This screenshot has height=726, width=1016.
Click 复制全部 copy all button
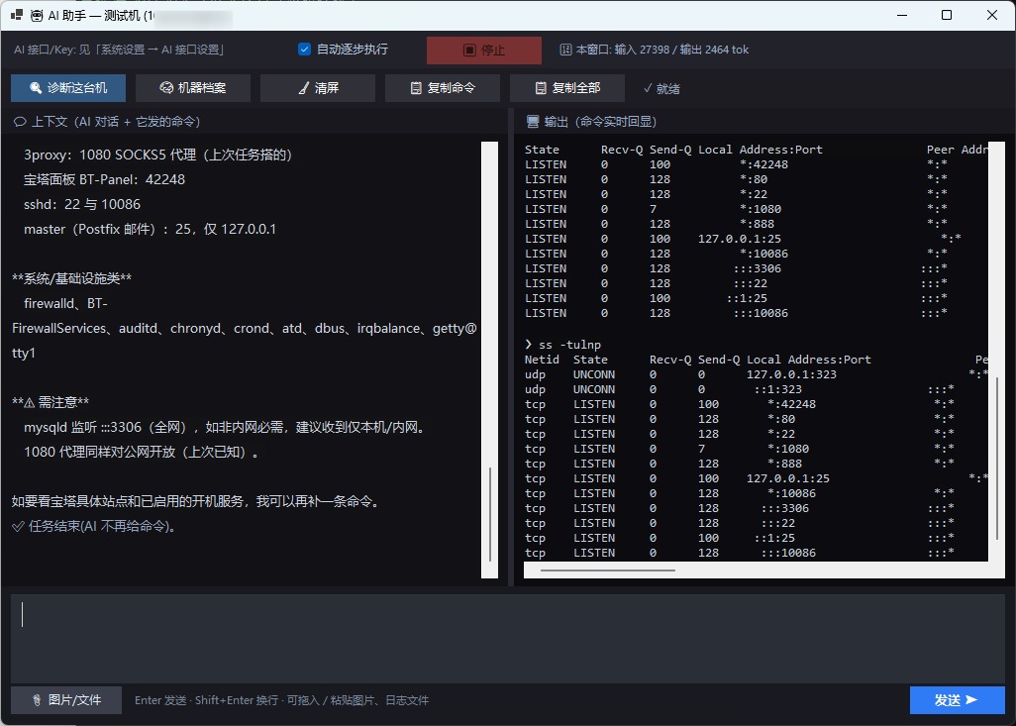pos(567,87)
